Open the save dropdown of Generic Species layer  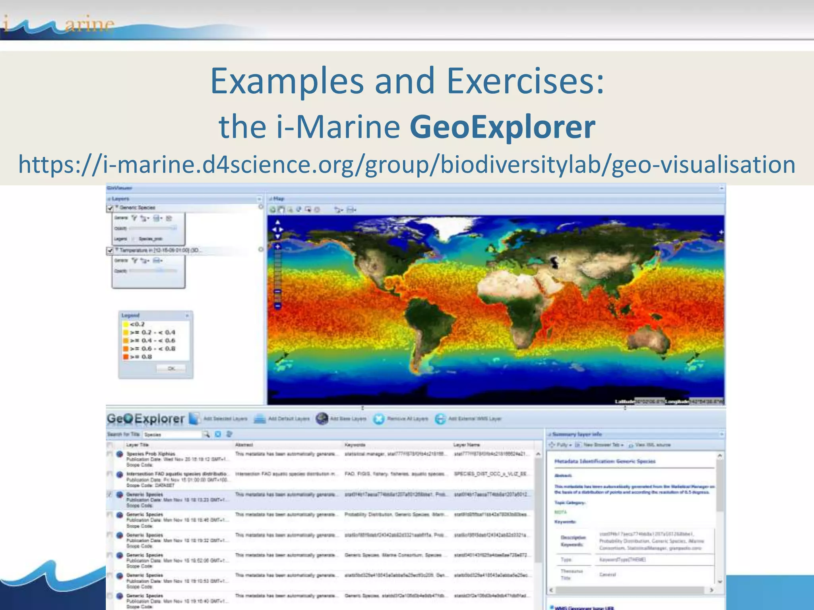coord(157,218)
